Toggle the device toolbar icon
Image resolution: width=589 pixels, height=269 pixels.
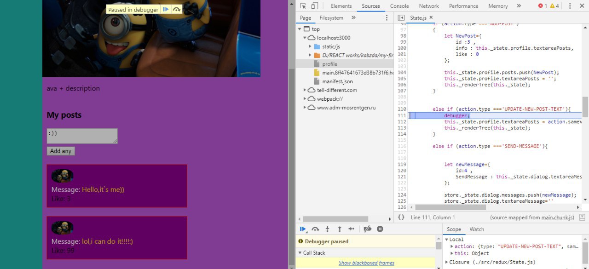coord(315,6)
